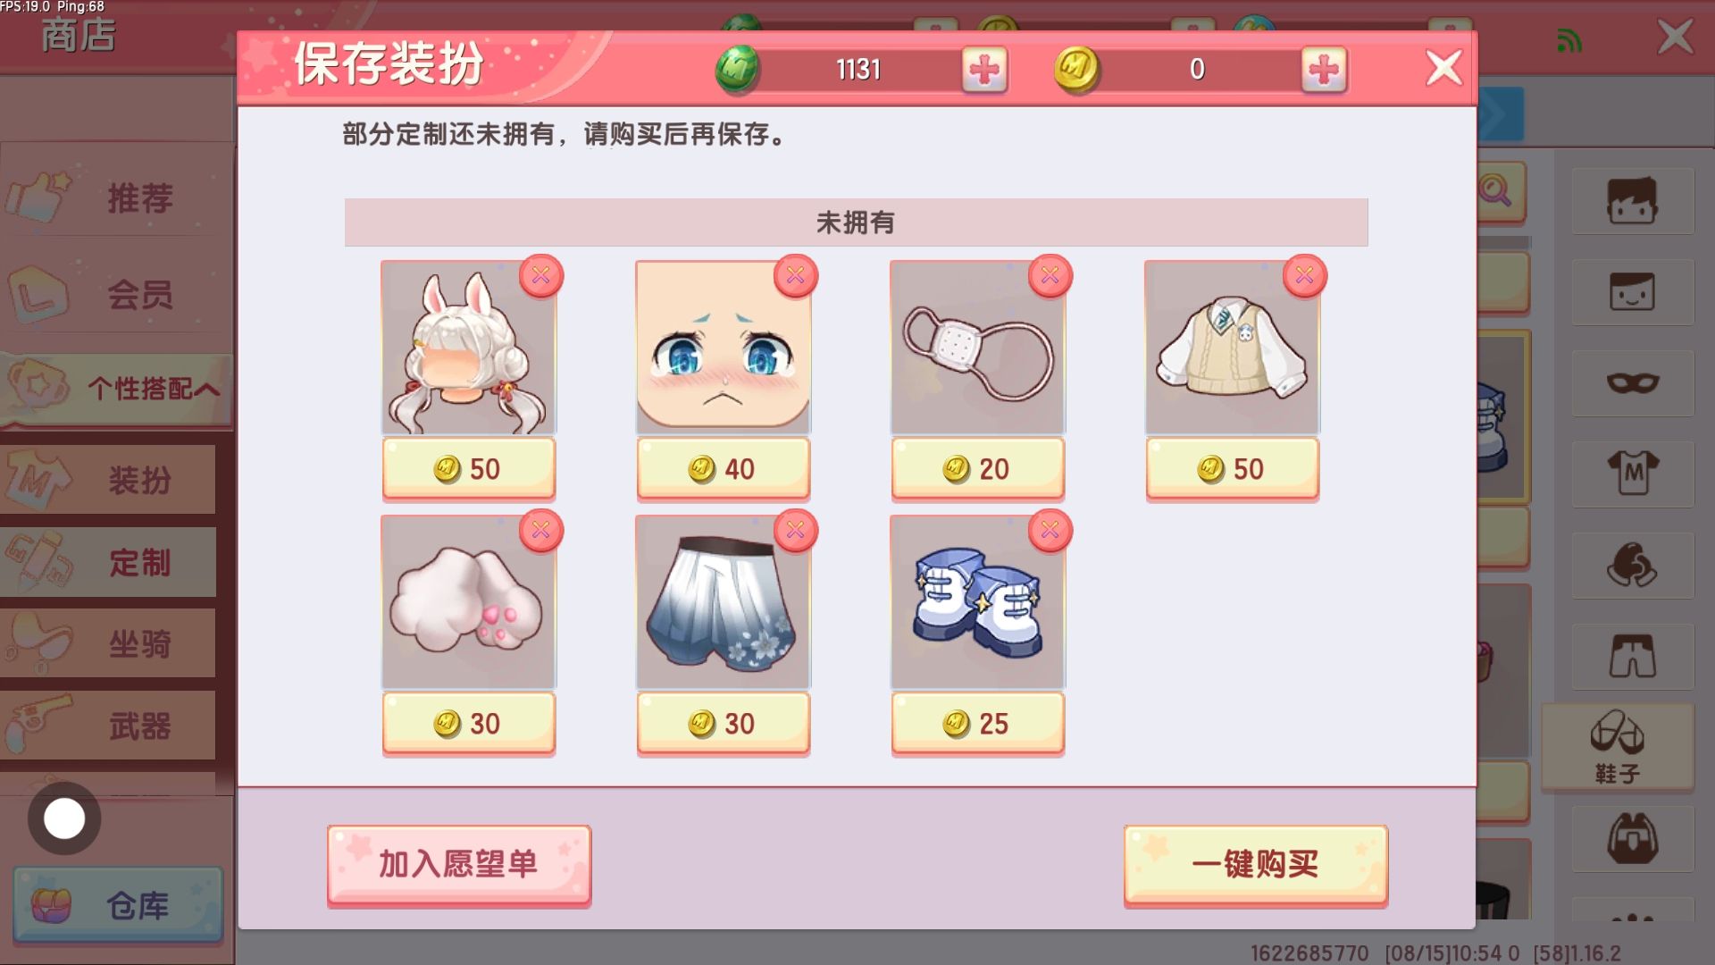Select the blue sneakers thumbnail
This screenshot has height=965, width=1715.
click(978, 603)
